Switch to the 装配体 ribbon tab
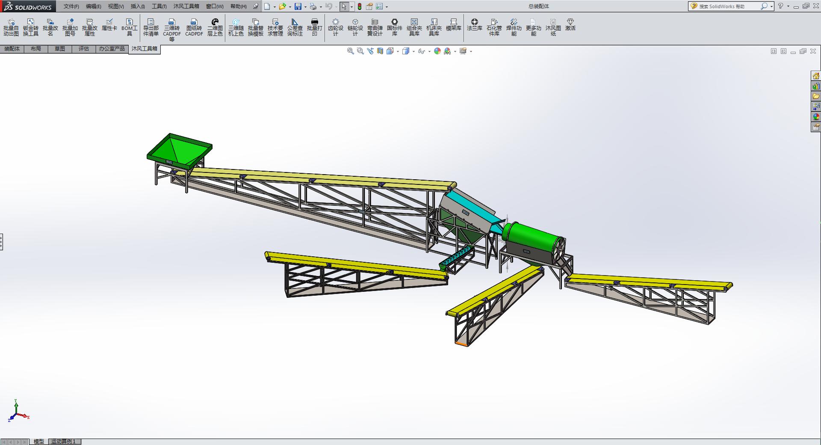 pyautogui.click(x=12, y=49)
